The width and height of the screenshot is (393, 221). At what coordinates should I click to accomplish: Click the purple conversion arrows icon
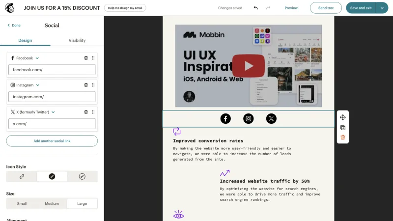(x=177, y=131)
